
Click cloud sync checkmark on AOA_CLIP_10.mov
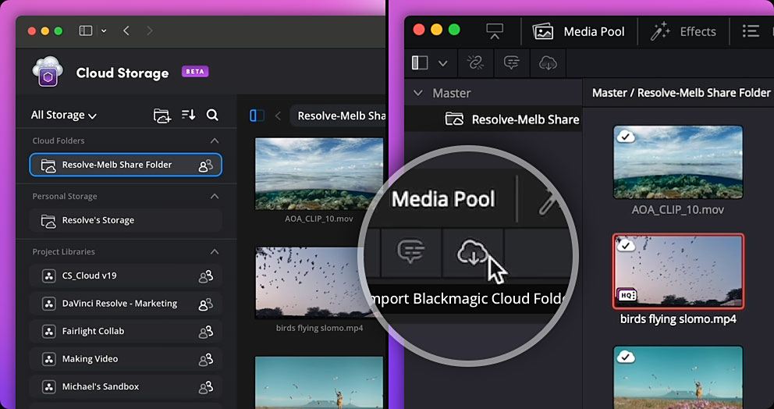pos(627,137)
